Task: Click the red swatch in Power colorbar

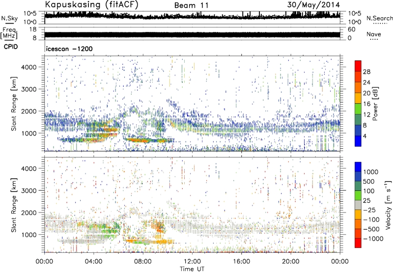Action: pyautogui.click(x=358, y=66)
